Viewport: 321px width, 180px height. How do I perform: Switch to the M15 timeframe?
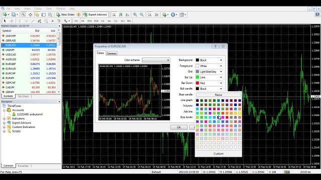point(89,21)
